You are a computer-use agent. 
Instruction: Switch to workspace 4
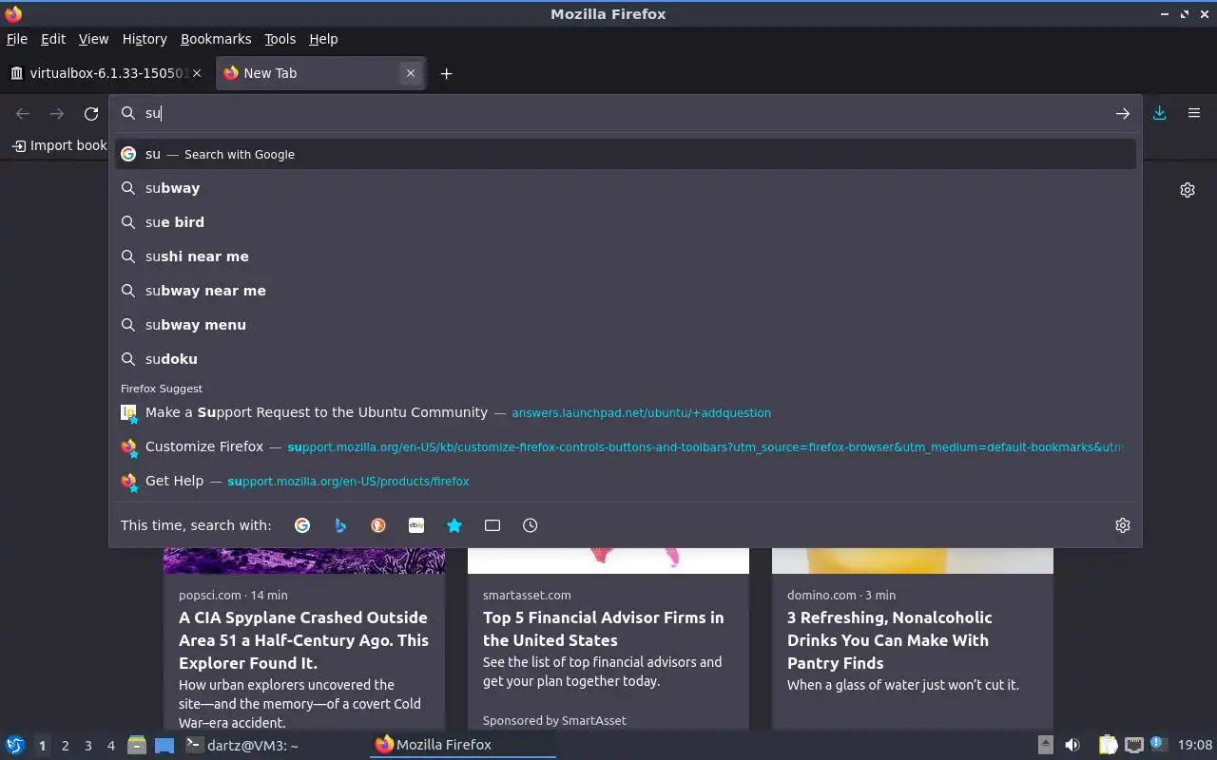(110, 746)
